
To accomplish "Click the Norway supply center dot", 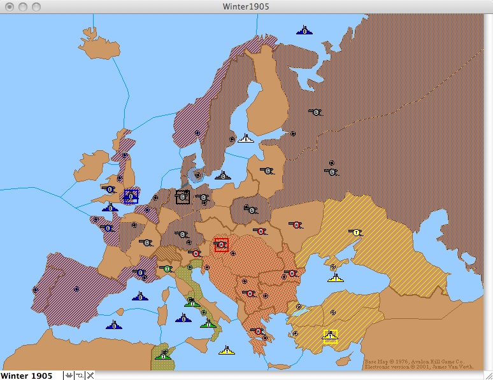I will click(x=197, y=133).
